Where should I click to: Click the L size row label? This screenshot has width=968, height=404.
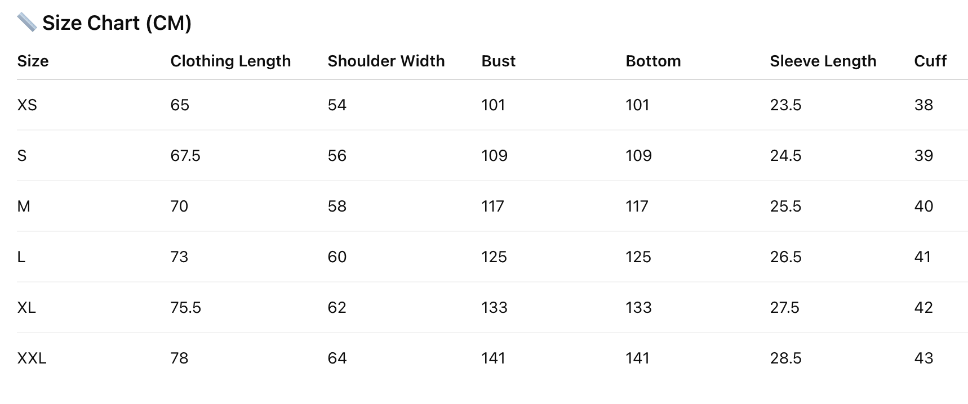tap(21, 257)
